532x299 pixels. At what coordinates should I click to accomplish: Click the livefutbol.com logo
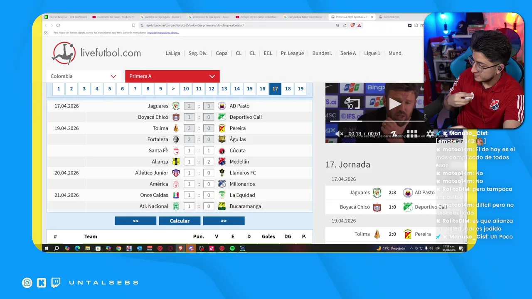pyautogui.click(x=96, y=53)
